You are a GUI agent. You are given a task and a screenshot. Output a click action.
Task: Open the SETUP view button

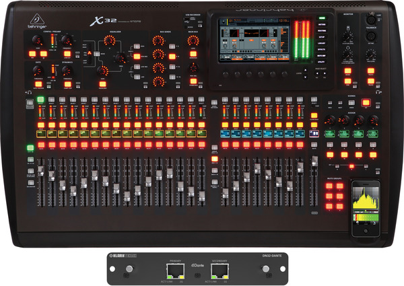coord(322,37)
